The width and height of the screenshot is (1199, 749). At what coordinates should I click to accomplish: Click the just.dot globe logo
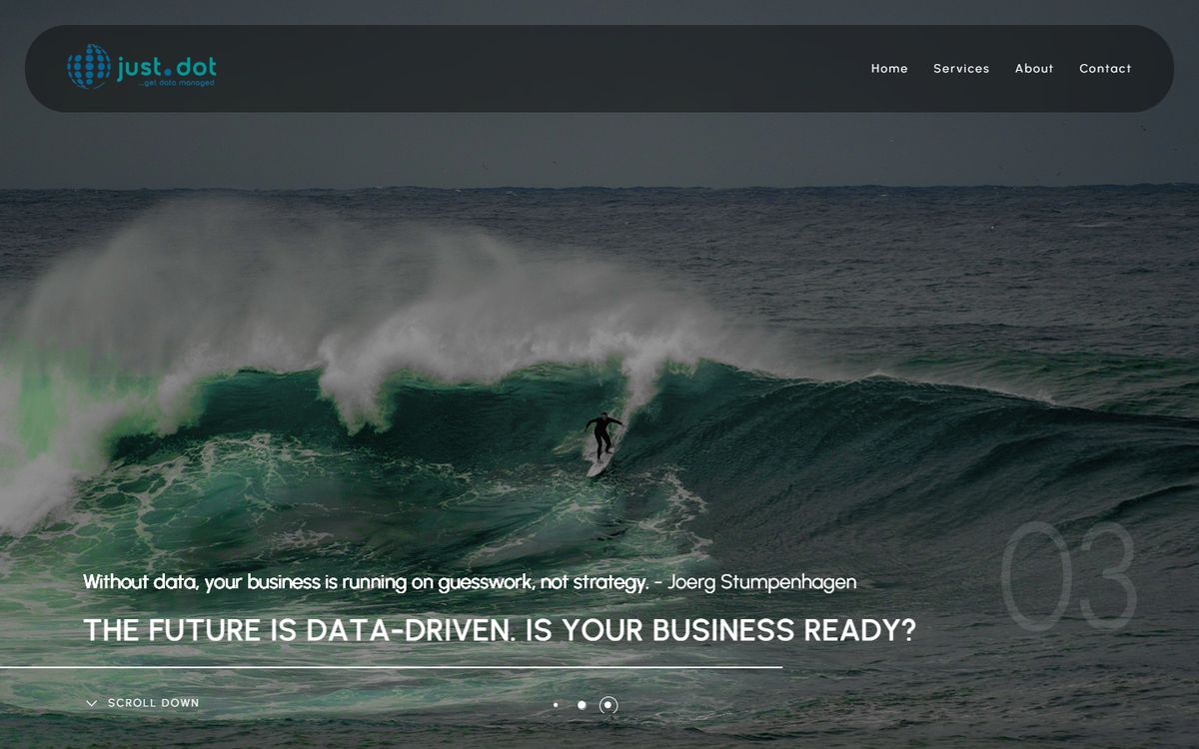(x=89, y=67)
